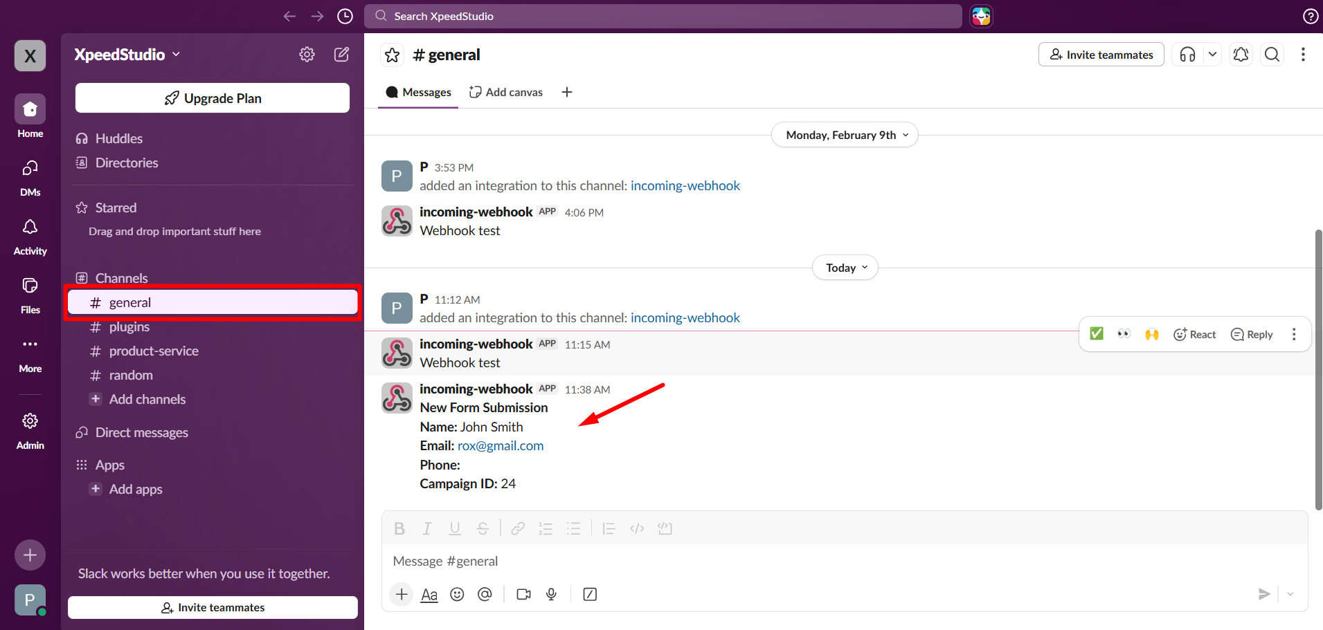View Activity notifications
1323x630 pixels.
coord(30,233)
